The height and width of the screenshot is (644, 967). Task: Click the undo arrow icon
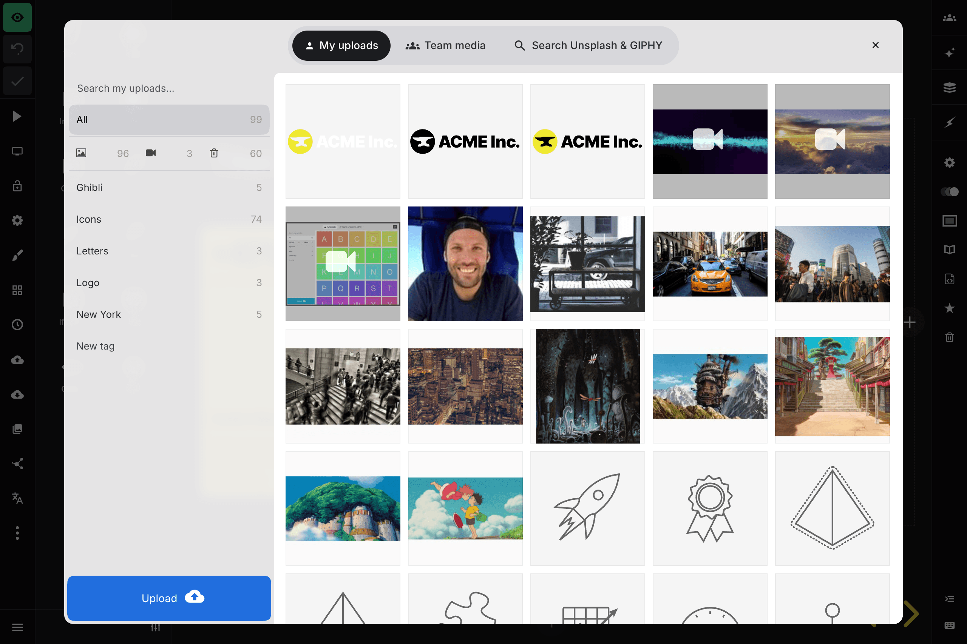click(x=17, y=49)
